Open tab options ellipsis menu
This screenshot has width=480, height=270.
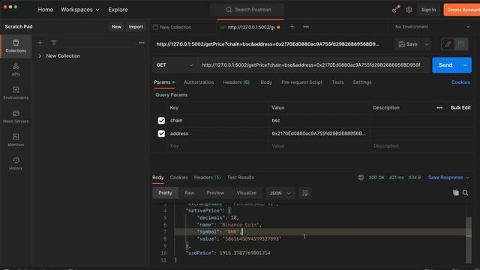(306, 27)
